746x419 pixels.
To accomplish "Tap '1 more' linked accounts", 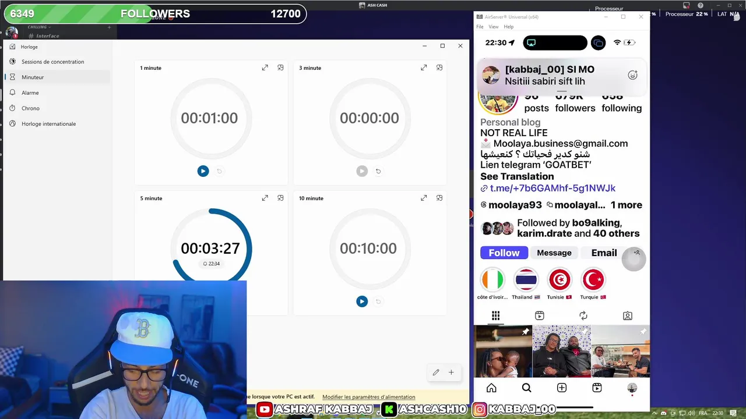I will [x=627, y=205].
